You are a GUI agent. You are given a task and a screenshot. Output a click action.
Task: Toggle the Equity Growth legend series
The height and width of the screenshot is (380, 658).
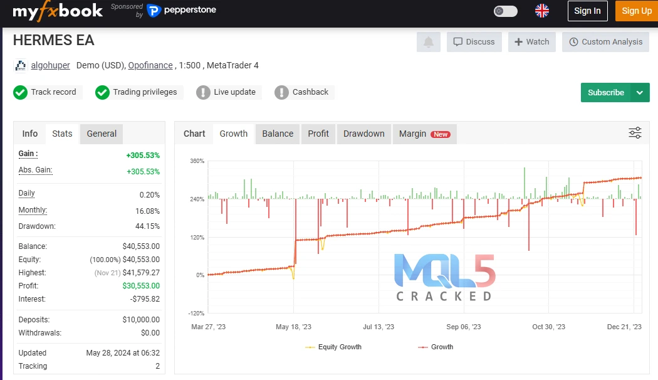(333, 347)
